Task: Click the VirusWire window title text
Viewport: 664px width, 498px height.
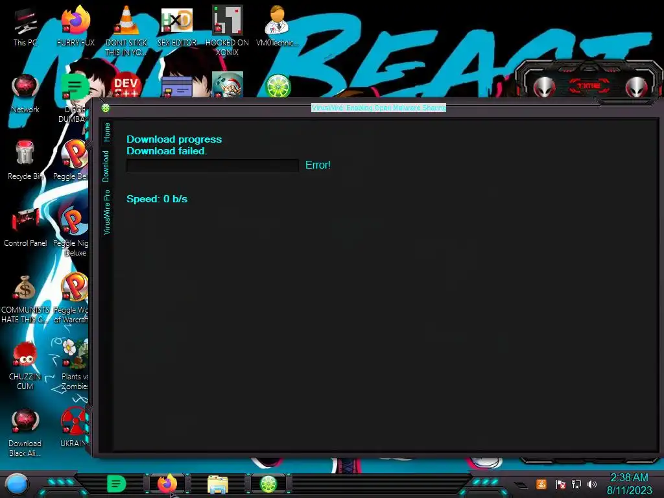Action: coord(379,108)
